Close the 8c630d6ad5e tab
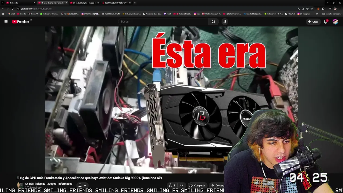 point(130,3)
